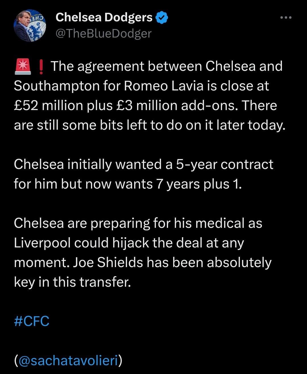Click the red siren emoji
The width and height of the screenshot is (307, 374).
22,67
